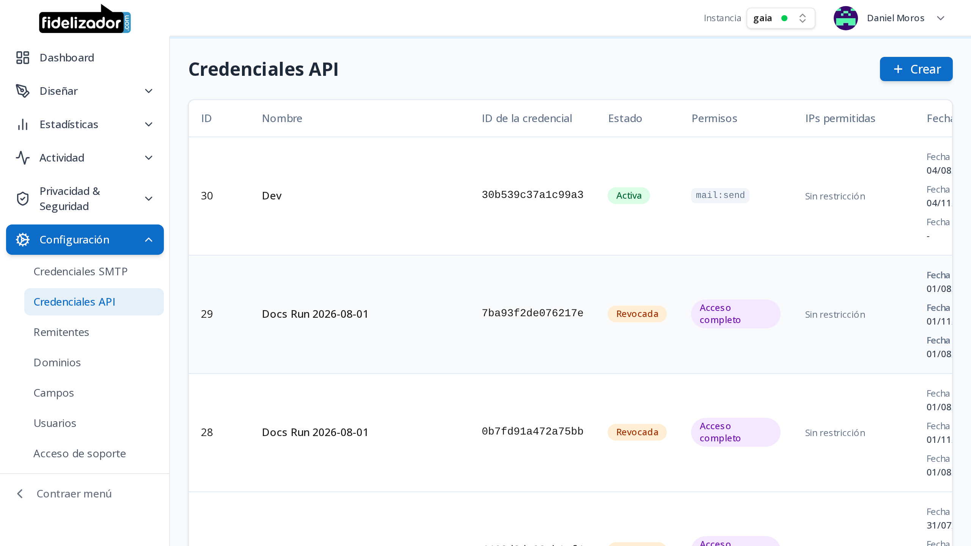Click Sin restricción in row 30
Image resolution: width=971 pixels, height=546 pixels.
point(835,196)
